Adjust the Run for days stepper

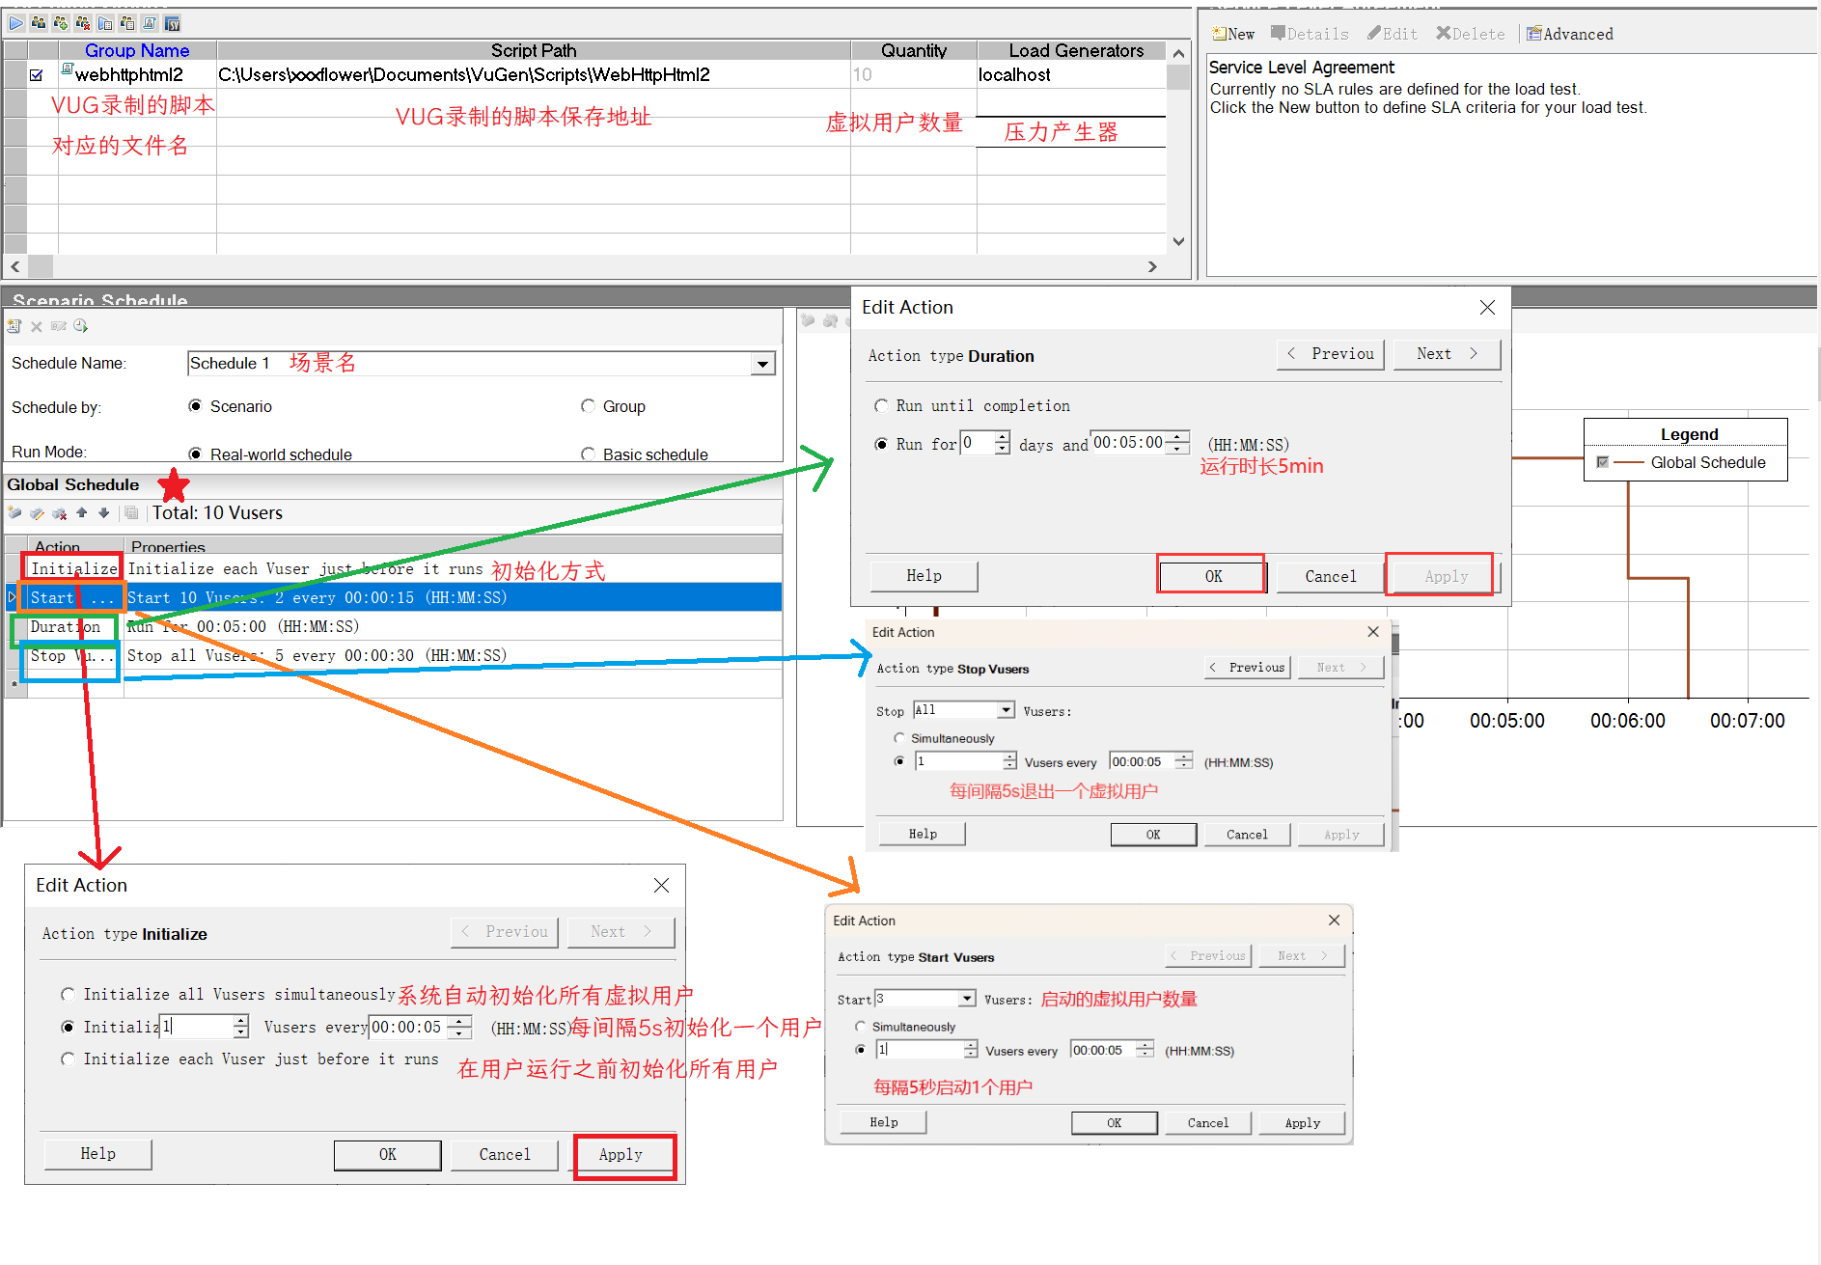coord(1003,443)
